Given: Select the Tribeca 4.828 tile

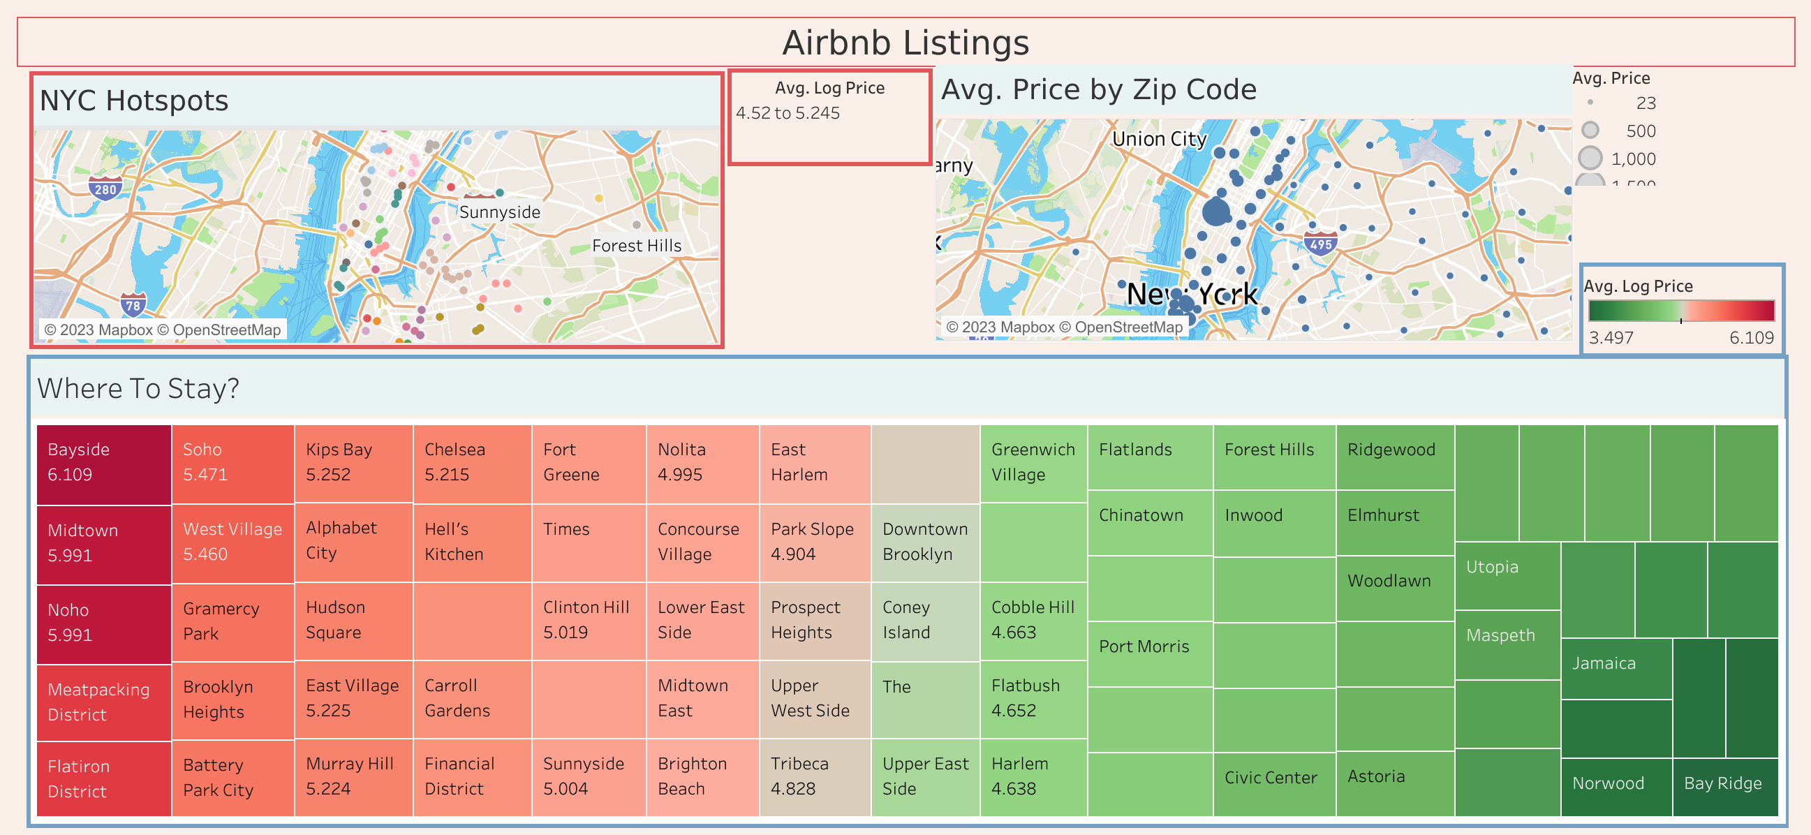Looking at the screenshot, I should pos(814,776).
